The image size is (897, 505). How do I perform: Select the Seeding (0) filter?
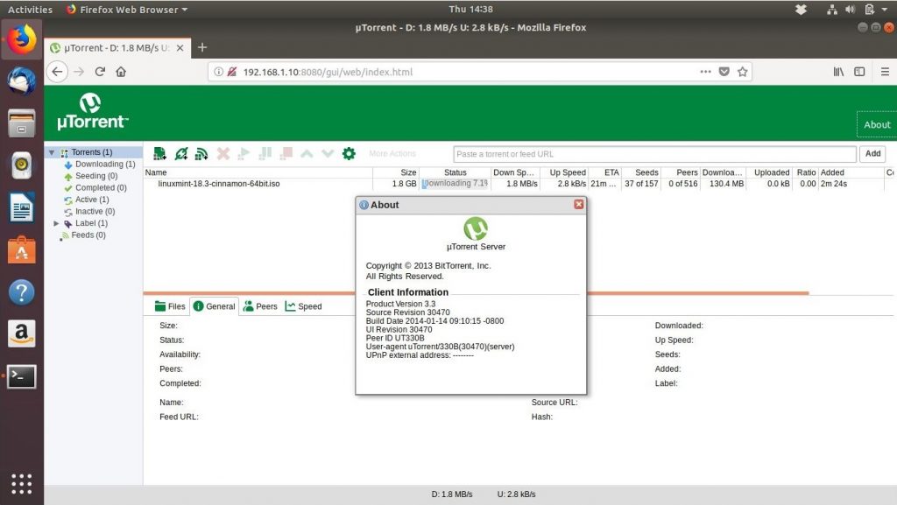[x=93, y=175]
